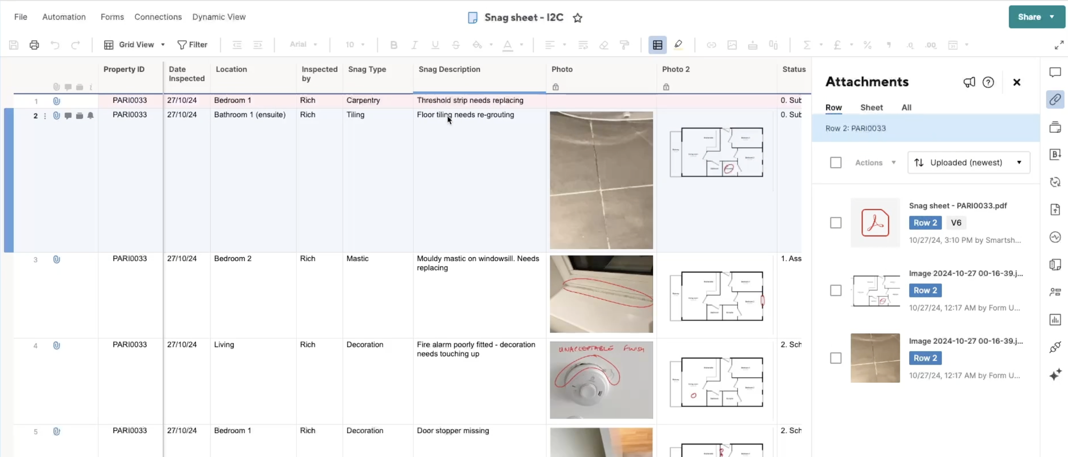Open the Dynamic View menu
1068x457 pixels.
(x=219, y=17)
